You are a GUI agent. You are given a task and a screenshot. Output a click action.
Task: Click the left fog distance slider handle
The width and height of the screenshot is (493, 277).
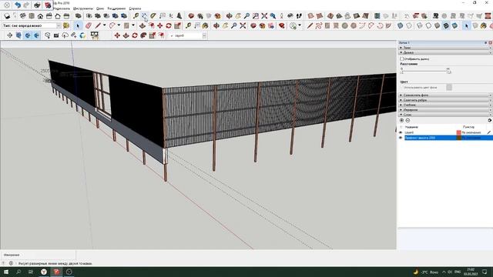(x=402, y=72)
